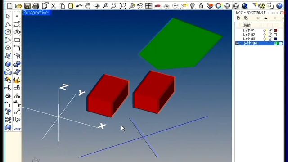Screen dimensions: 288x162
Task: Select the Zoom Dynamic magnifier
Action: pyautogui.click(x=106, y=6)
